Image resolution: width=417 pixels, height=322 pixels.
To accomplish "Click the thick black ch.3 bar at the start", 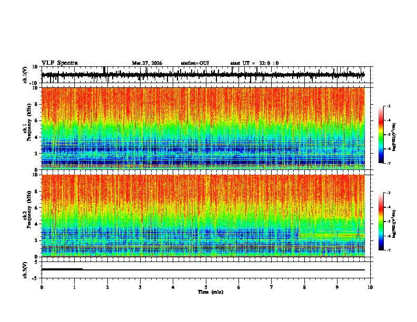I will pyautogui.click(x=62, y=269).
